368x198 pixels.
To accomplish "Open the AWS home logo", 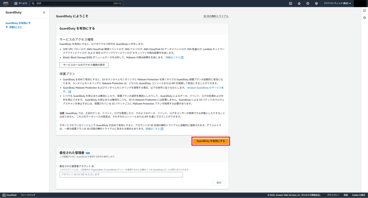I will click(x=6, y=3).
